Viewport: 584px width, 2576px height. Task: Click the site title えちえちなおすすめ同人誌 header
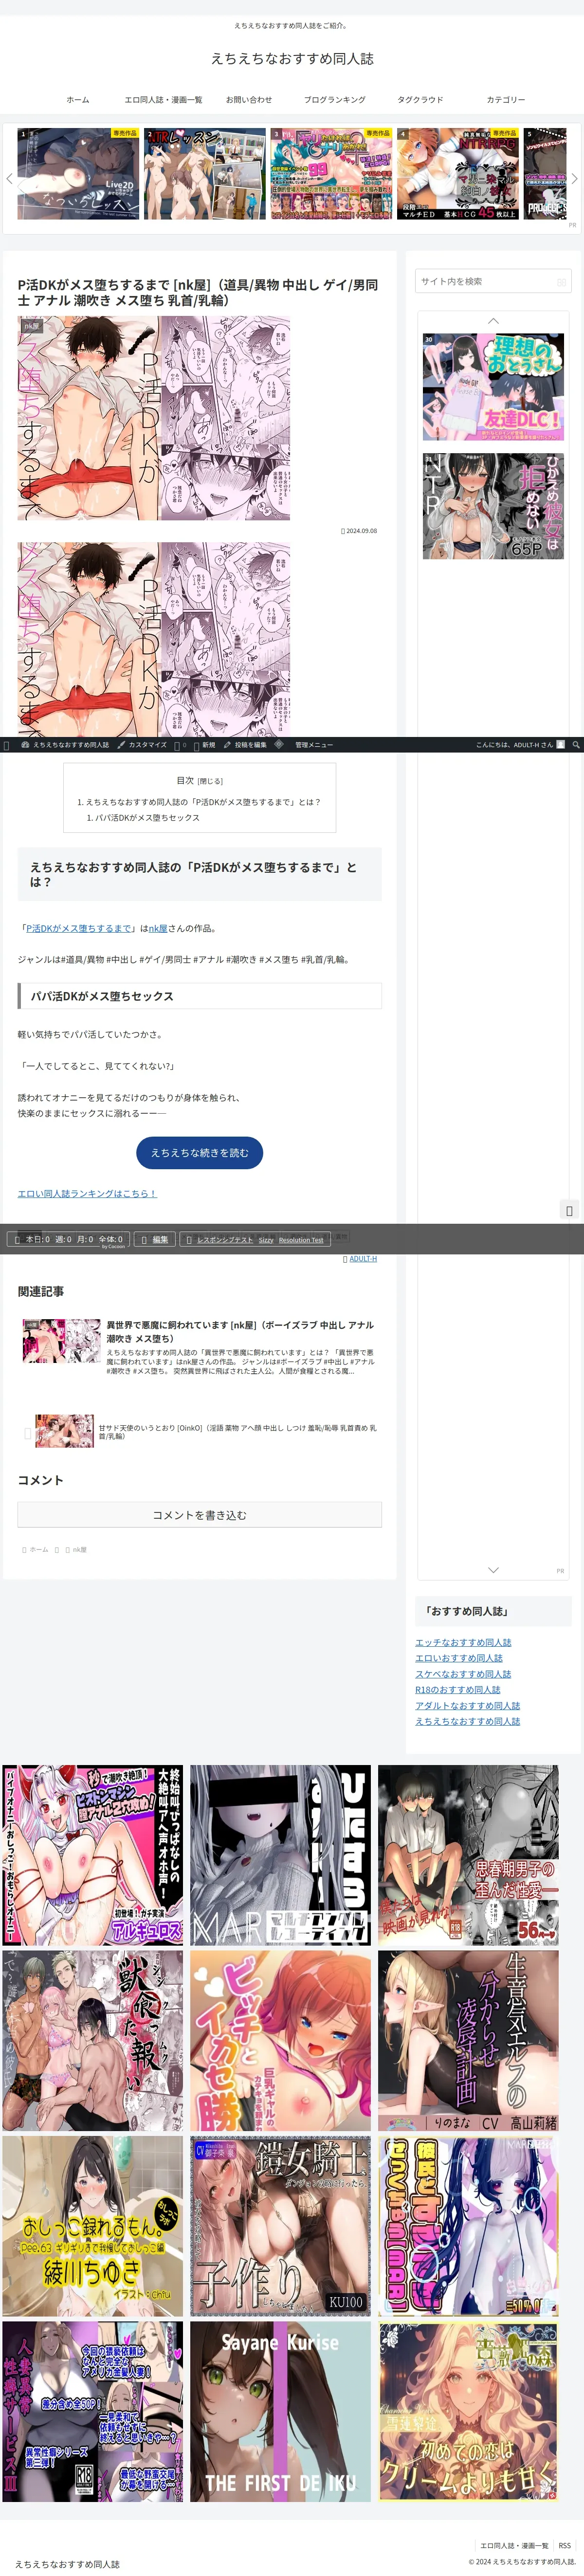click(292, 59)
